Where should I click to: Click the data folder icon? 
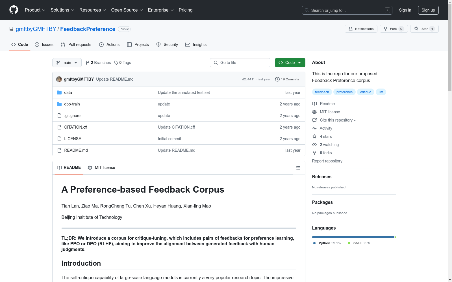point(59,92)
